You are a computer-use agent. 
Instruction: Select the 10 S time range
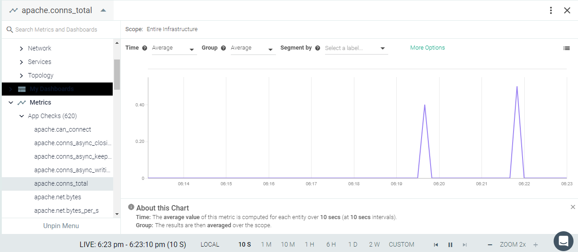coord(245,244)
